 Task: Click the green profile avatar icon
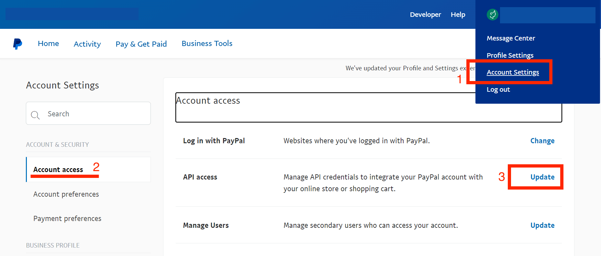[492, 15]
